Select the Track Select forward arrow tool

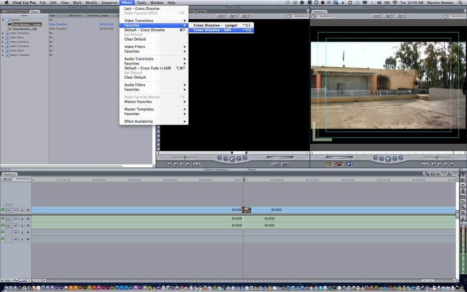tap(463, 185)
